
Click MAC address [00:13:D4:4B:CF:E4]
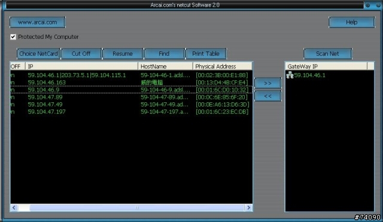click(x=222, y=83)
